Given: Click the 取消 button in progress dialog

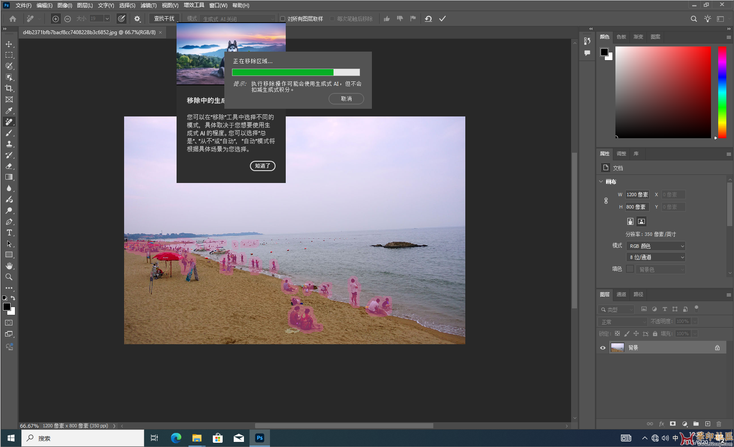Looking at the screenshot, I should coord(346,99).
